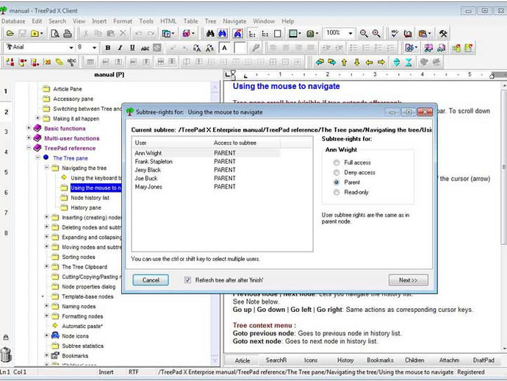Open the Format menu
Viewport: 507px width, 381px height.
tap(123, 21)
